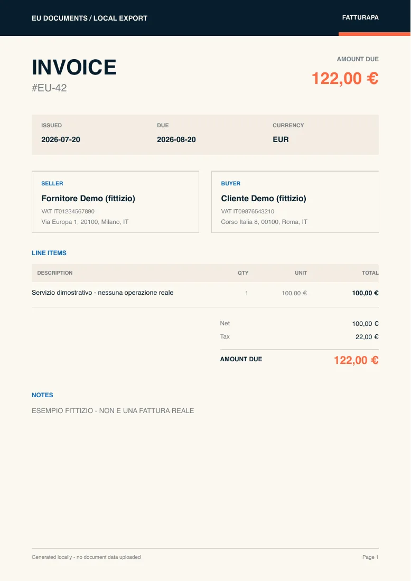Image resolution: width=411 pixels, height=581 pixels.
Task: Click the top amount due 122,00 €
Action: click(345, 78)
